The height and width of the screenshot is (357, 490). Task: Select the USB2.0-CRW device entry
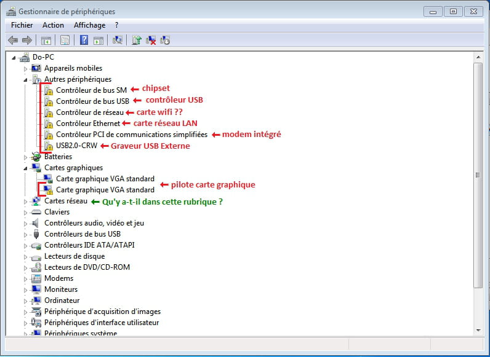point(77,146)
